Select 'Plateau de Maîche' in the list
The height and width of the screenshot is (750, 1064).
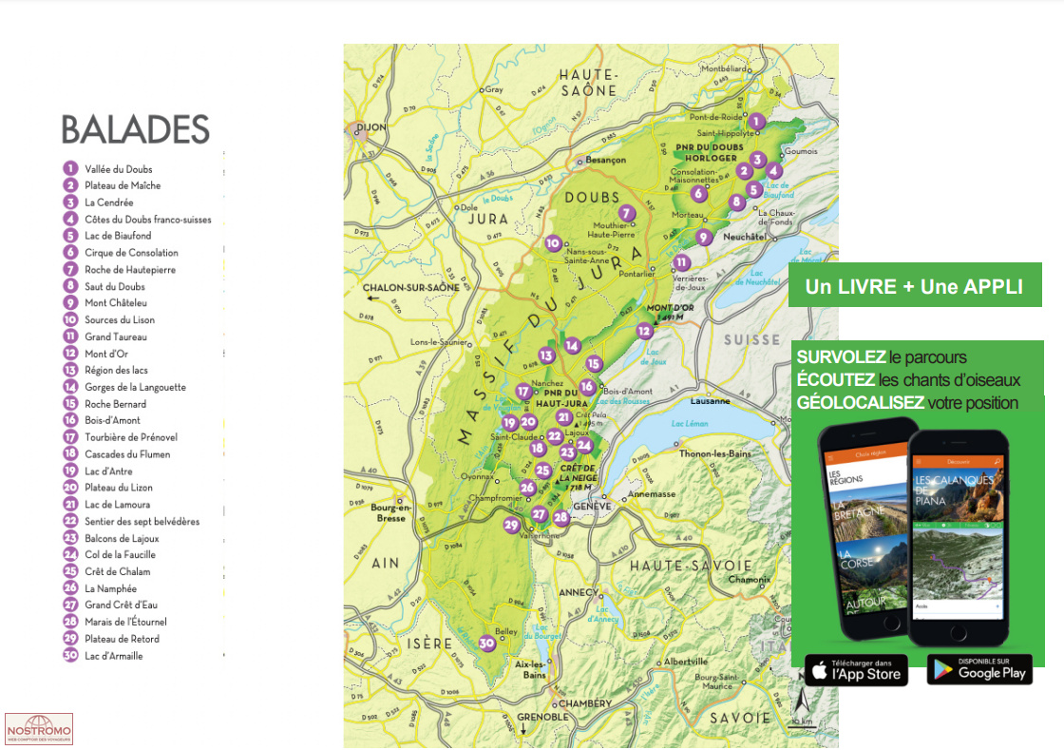coord(123,185)
